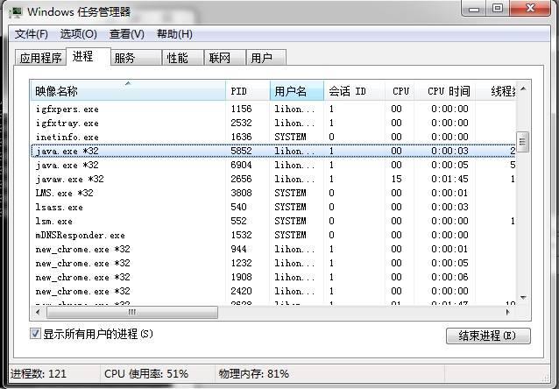559x389 pixels.
Task: Select the inetinfo.exe process row
Action: (x=273, y=137)
